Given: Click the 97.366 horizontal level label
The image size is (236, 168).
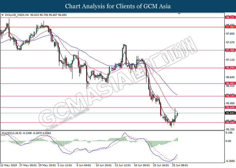Looking at the screenshot, I should pos(230,50).
